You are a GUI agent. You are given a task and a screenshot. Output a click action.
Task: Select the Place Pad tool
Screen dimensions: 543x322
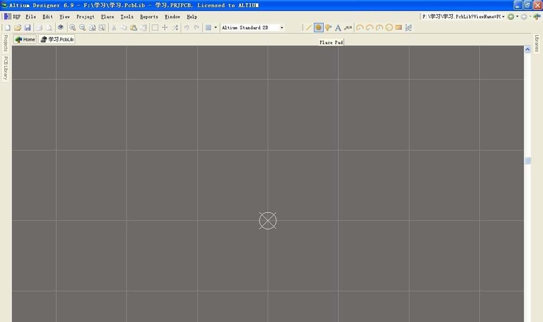[318, 27]
